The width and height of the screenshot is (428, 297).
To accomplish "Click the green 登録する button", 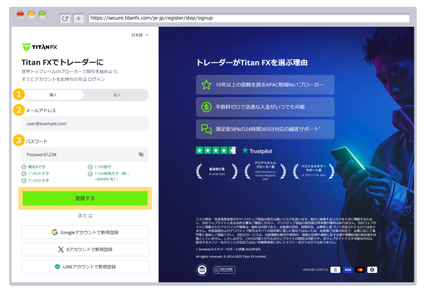I will (85, 198).
